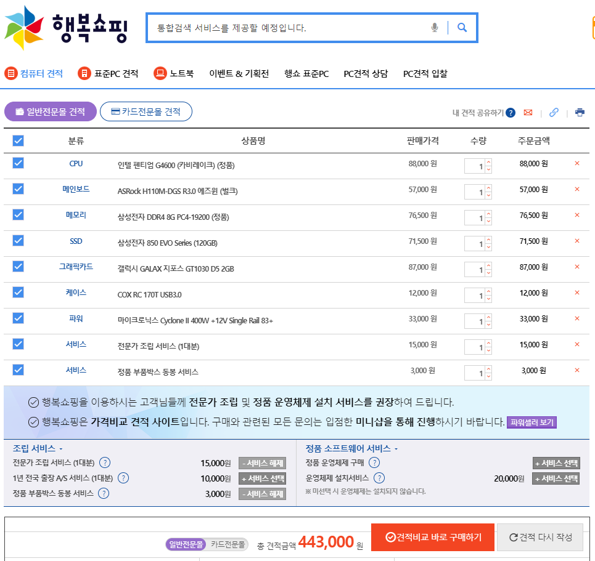Toggle the select-all checkbox in header
Image resolution: width=595 pixels, height=561 pixels.
[x=18, y=141]
